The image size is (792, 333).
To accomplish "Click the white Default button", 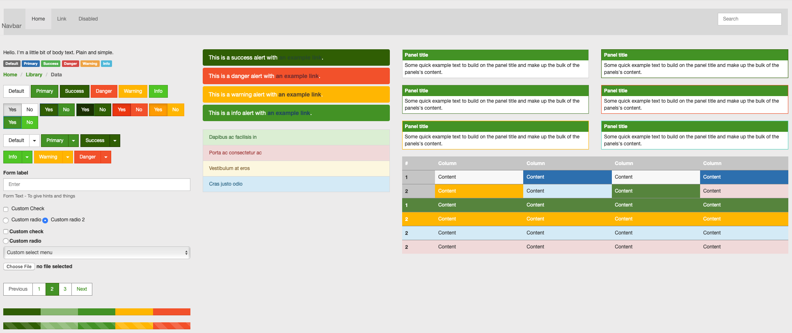I will pos(16,91).
